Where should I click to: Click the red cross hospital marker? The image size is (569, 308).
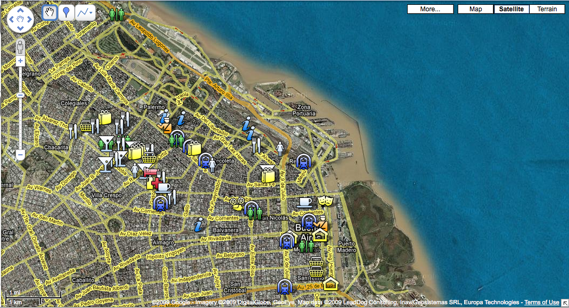point(156,182)
